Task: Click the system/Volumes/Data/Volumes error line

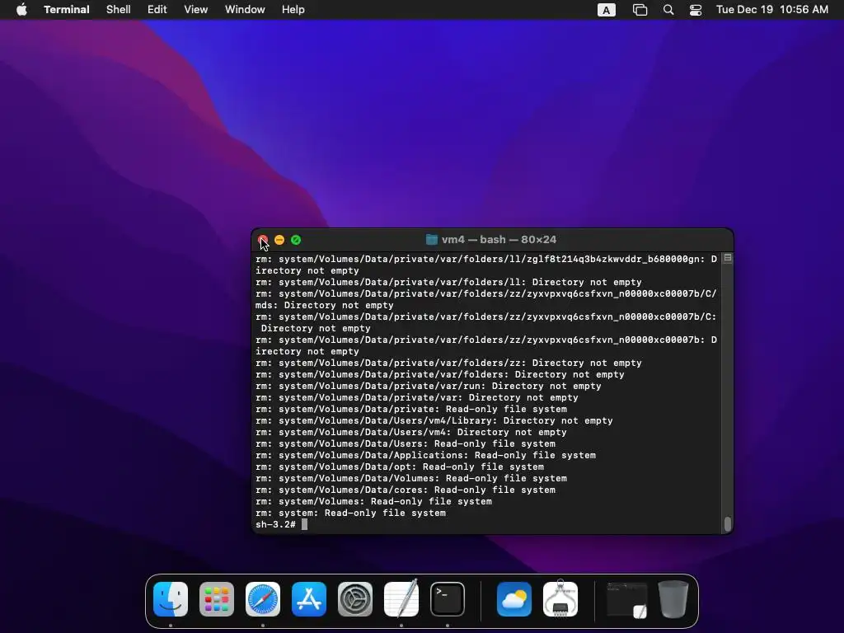Action: (411, 479)
